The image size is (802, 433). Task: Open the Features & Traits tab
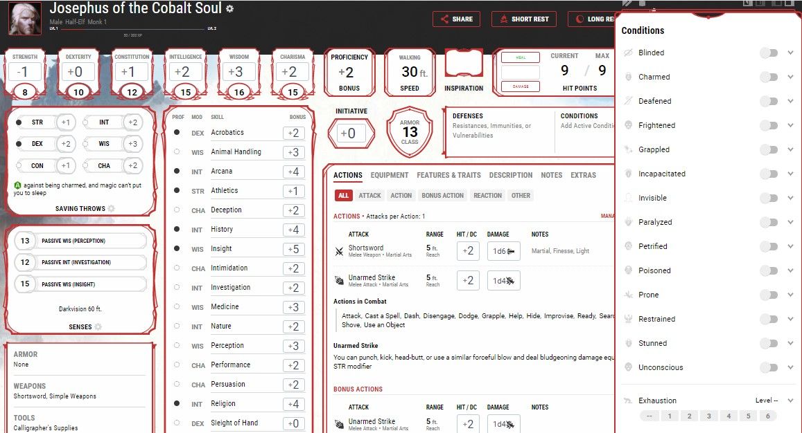(448, 174)
